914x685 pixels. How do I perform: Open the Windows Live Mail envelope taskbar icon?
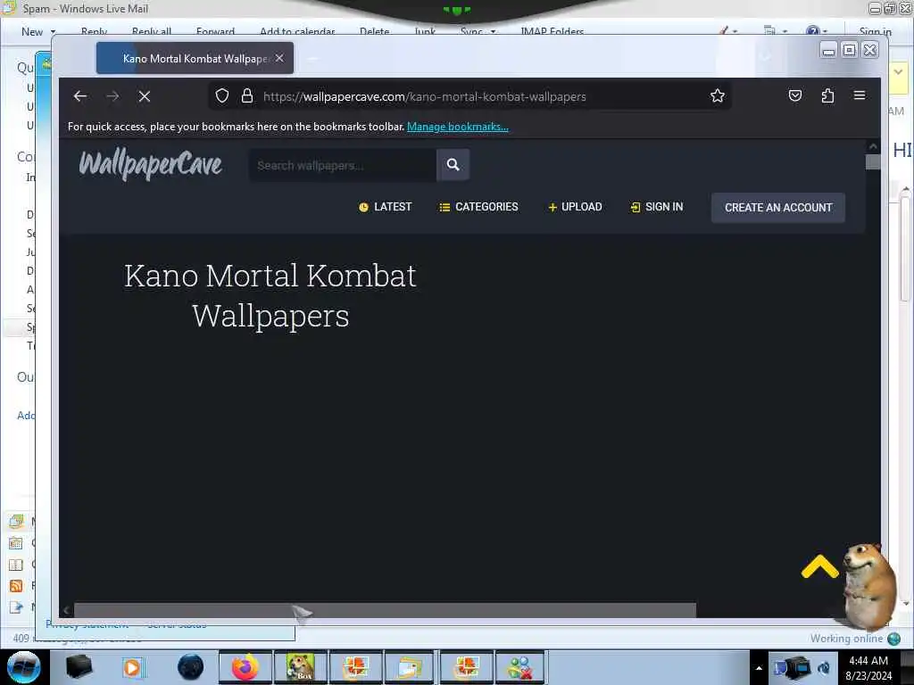coord(410,667)
